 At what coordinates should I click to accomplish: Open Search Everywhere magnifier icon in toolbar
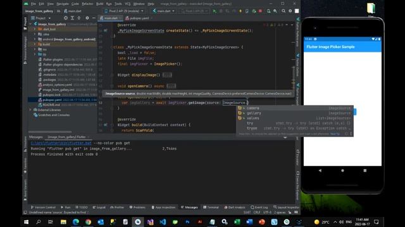[x=283, y=11]
